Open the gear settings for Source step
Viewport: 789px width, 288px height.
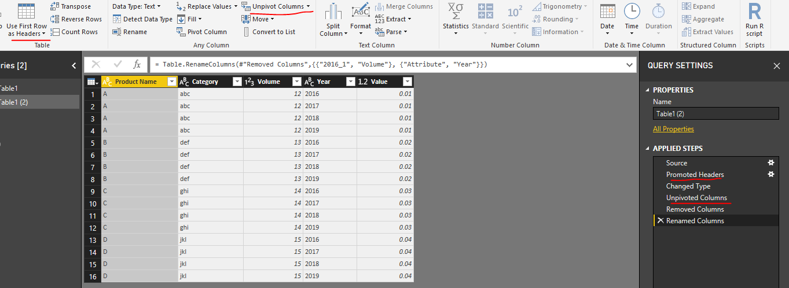(x=770, y=163)
